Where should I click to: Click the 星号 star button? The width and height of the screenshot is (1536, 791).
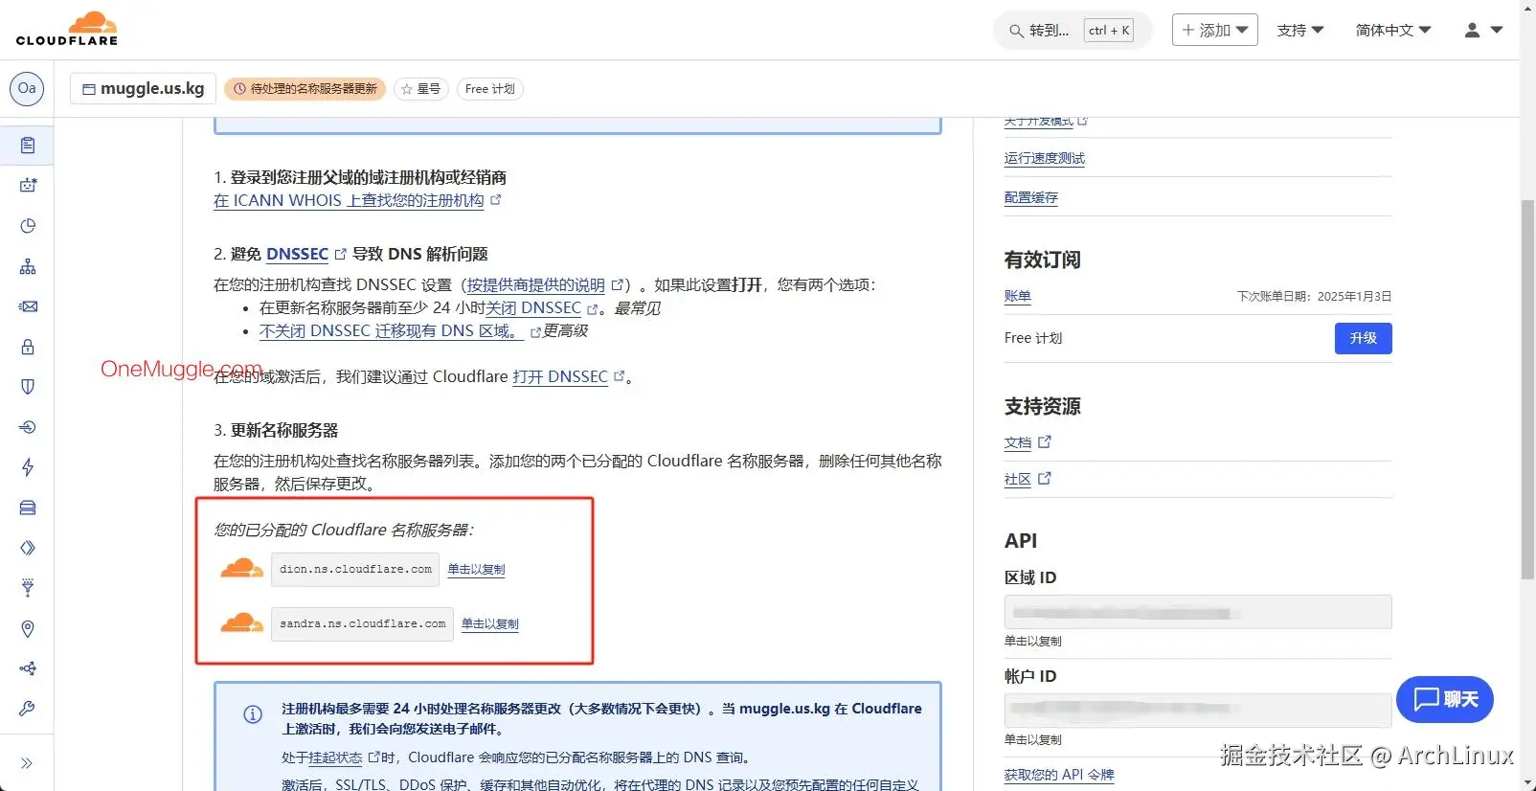click(421, 88)
